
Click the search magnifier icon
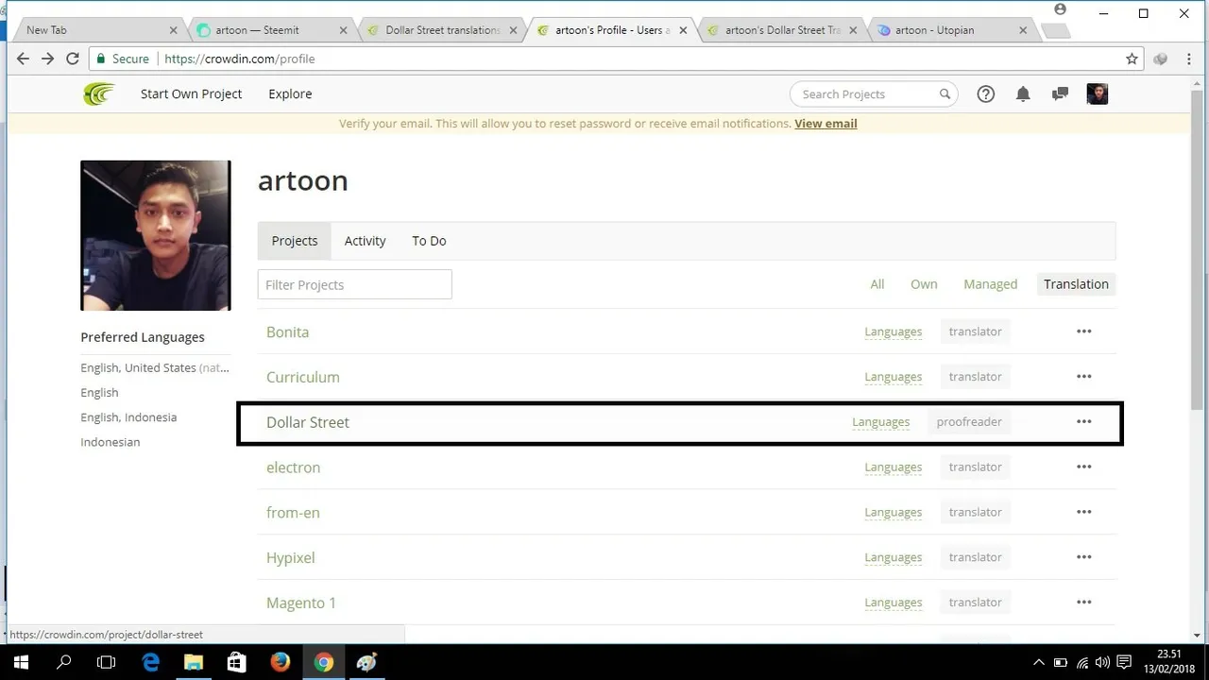click(x=945, y=93)
